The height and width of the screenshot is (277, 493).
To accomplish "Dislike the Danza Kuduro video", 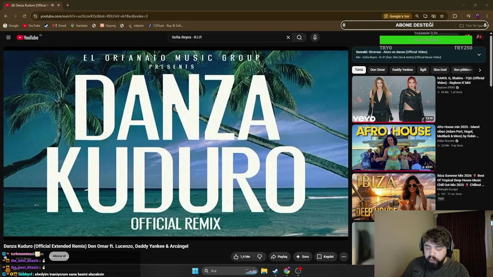I will click(260, 257).
